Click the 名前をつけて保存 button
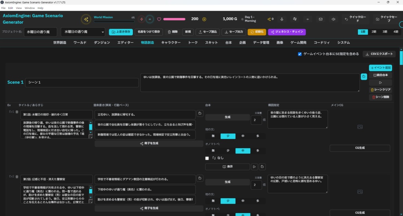The height and width of the screenshot is (216, 403). [149, 32]
